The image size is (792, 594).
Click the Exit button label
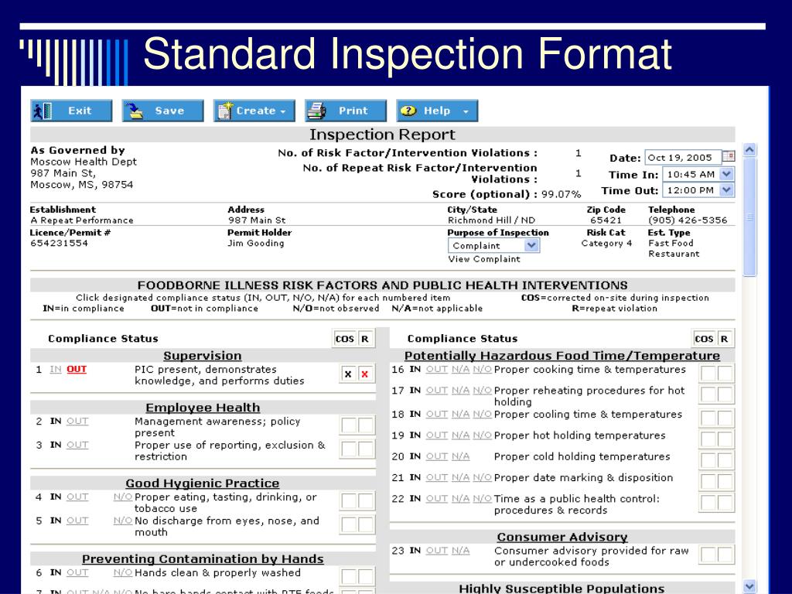(80, 111)
